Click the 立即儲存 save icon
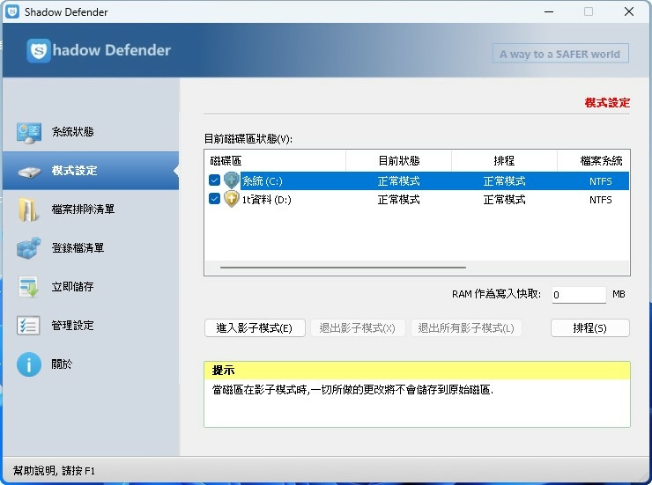 click(x=29, y=287)
